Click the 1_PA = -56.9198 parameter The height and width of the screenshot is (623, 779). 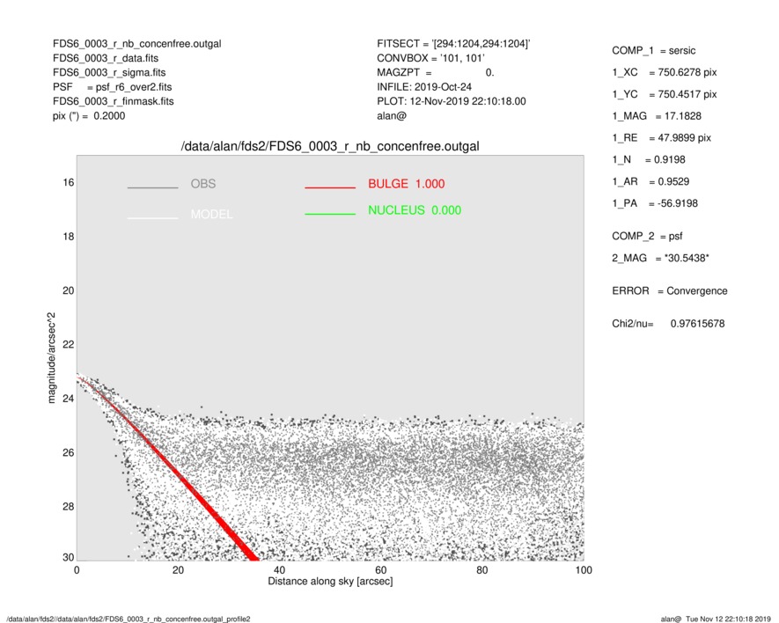click(x=655, y=203)
